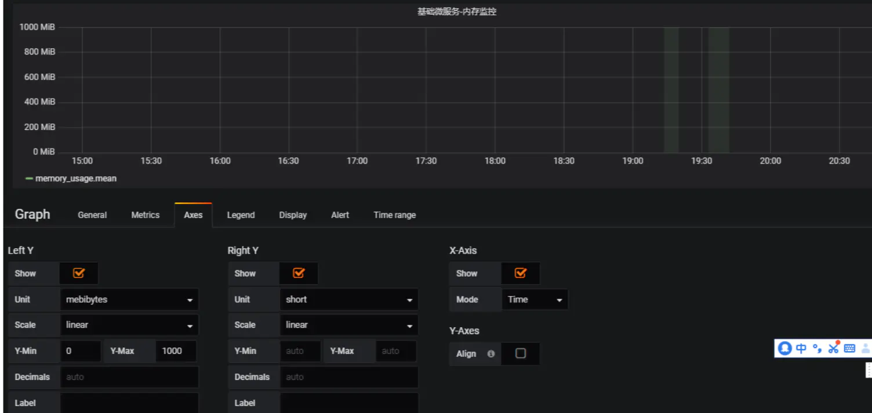Open the Right Y Scale linear dropdown
The image size is (872, 413).
click(x=349, y=325)
